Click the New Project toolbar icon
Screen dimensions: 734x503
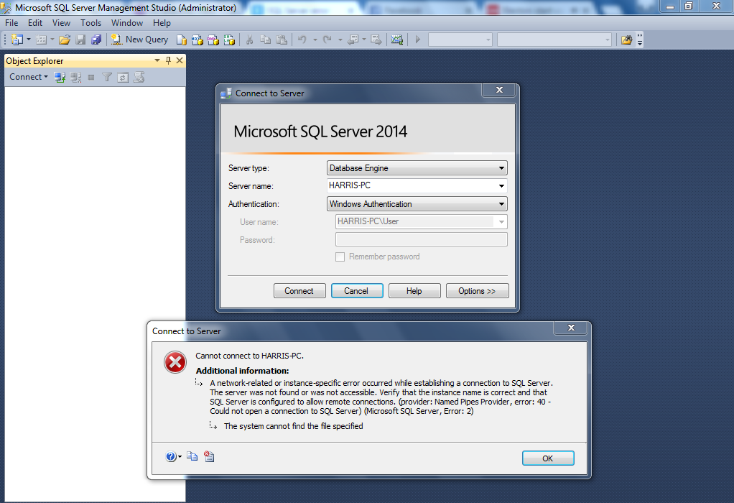coord(17,40)
